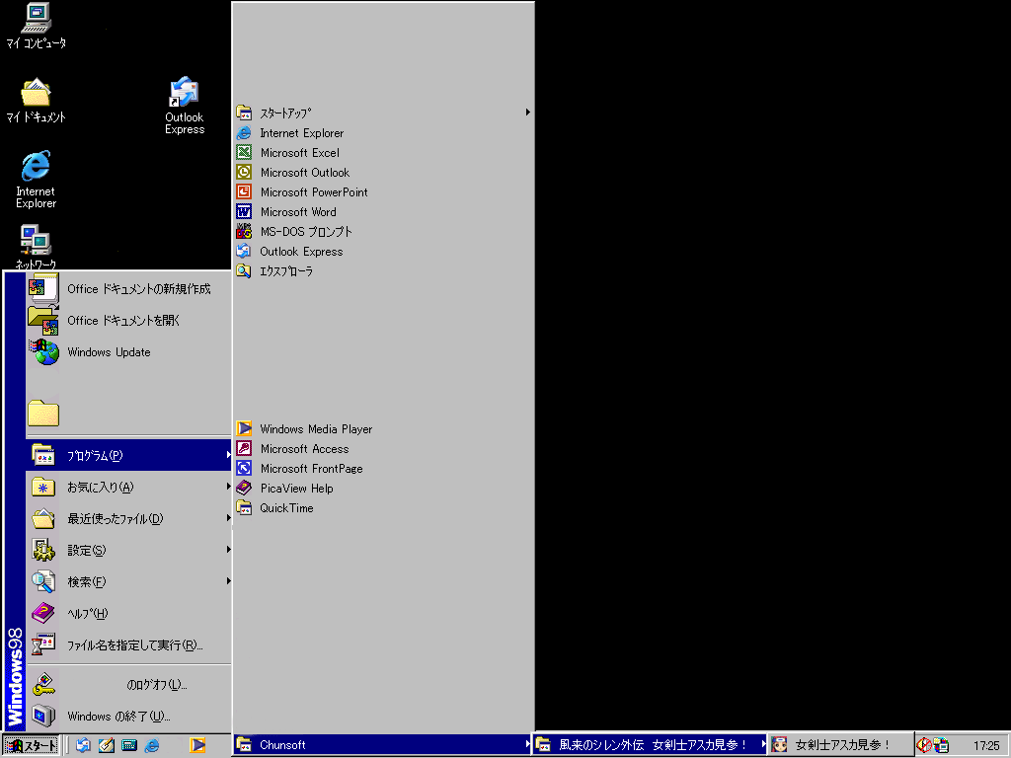
Task: Expand the プログラム(P) submenu arrow
Action: (x=228, y=455)
